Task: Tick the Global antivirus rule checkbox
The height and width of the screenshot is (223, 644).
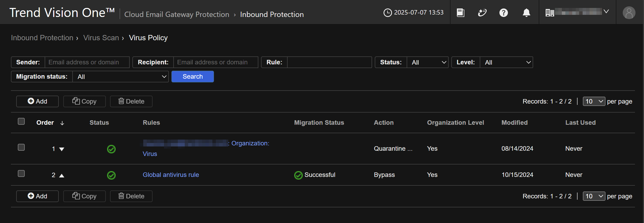Action: 21,173
